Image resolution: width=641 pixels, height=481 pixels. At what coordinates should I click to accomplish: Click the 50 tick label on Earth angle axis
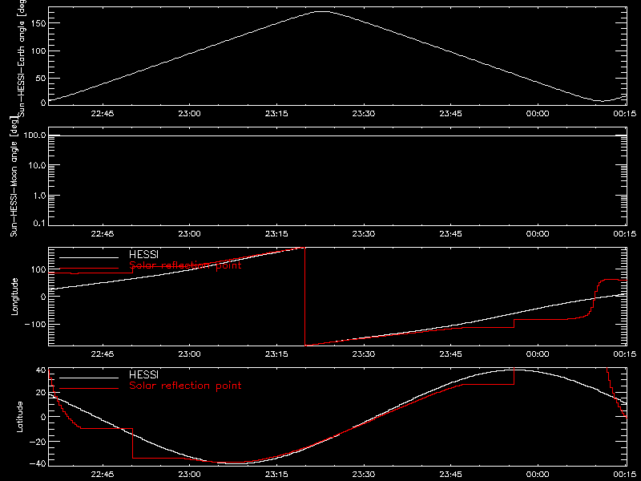tap(41, 78)
